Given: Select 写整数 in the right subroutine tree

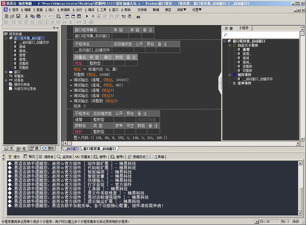Looking at the screenshot, I should point(247,71).
